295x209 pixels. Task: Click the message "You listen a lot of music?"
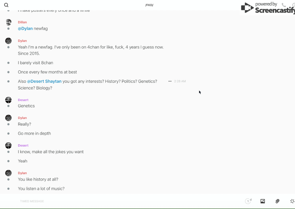41,189
